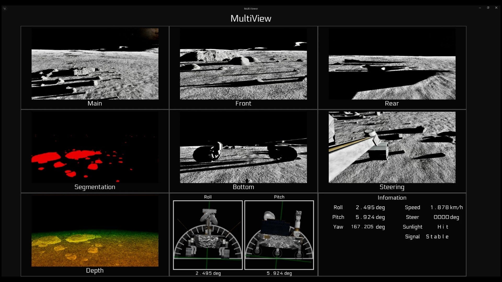Click the Infomation panel title
The height and width of the screenshot is (282, 502).
(x=392, y=198)
